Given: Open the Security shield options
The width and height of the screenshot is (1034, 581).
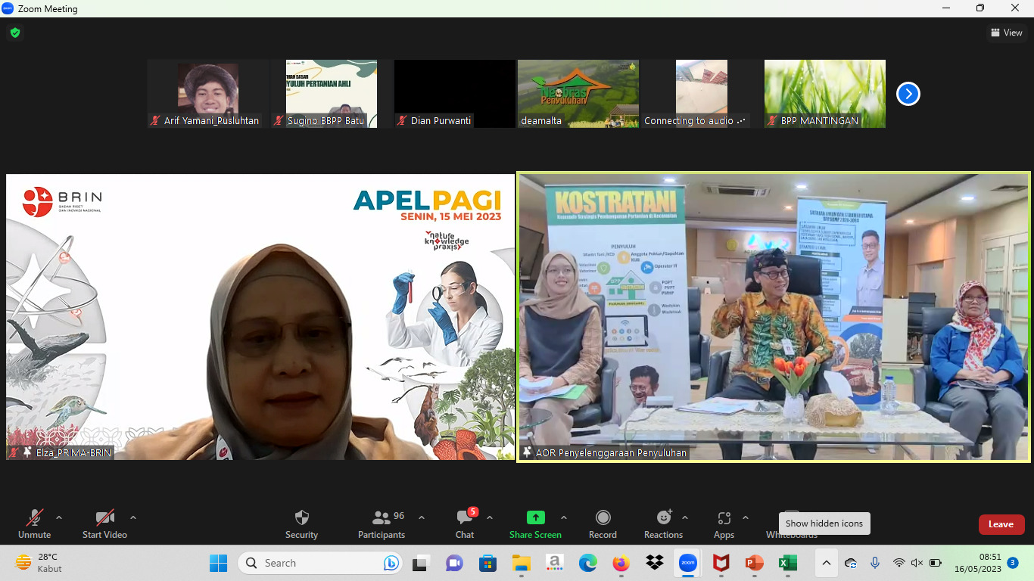Looking at the screenshot, I should pos(301,524).
